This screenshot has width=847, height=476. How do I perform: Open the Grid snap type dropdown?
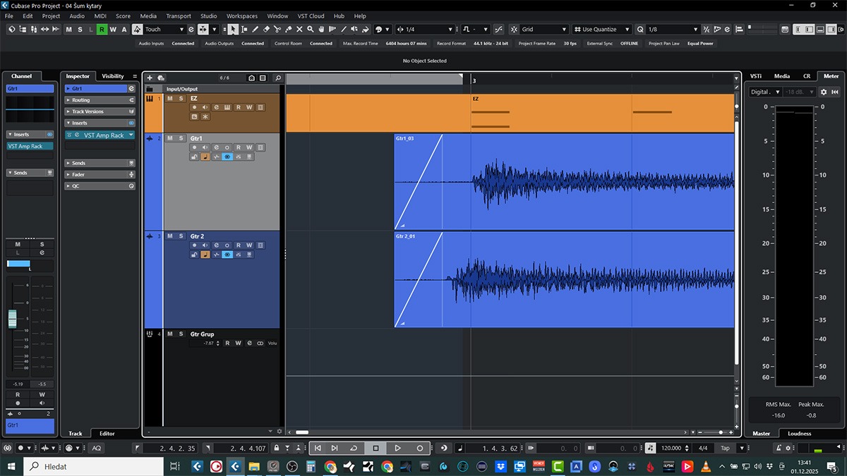pyautogui.click(x=543, y=30)
